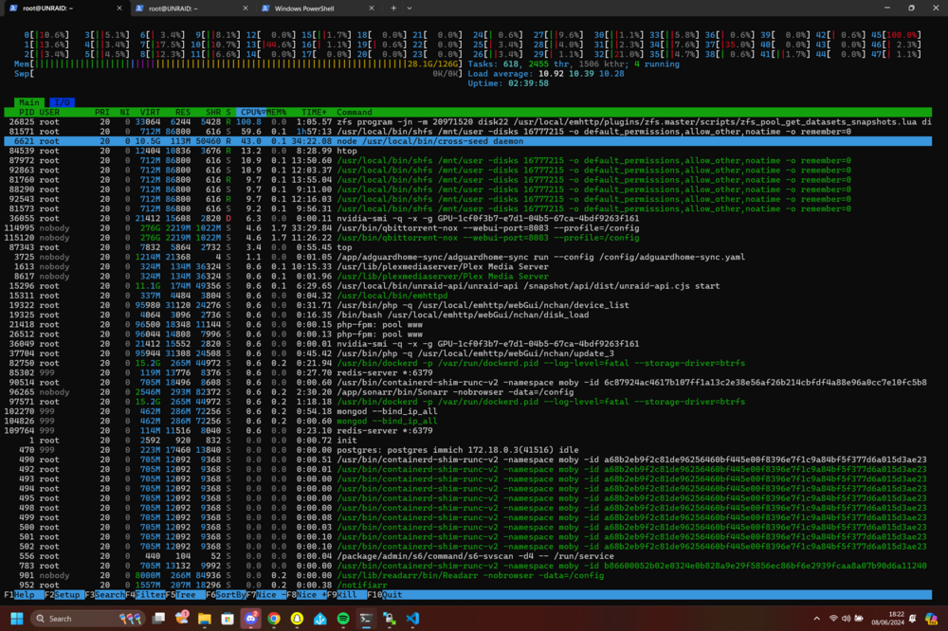The width and height of the screenshot is (948, 631).
Task: Sort by the PID column header
Action: tap(27, 113)
